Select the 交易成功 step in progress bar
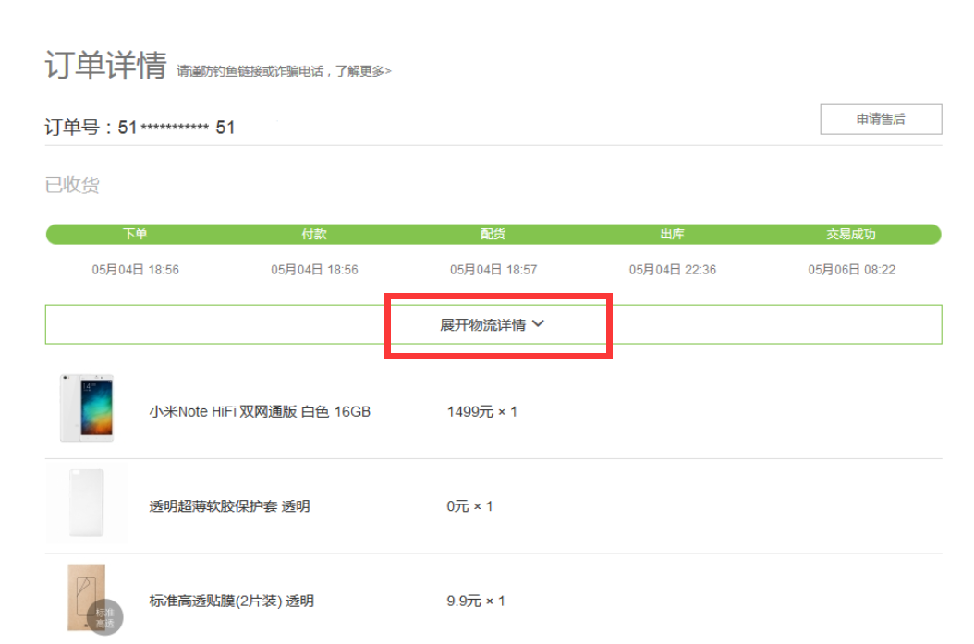 [851, 235]
